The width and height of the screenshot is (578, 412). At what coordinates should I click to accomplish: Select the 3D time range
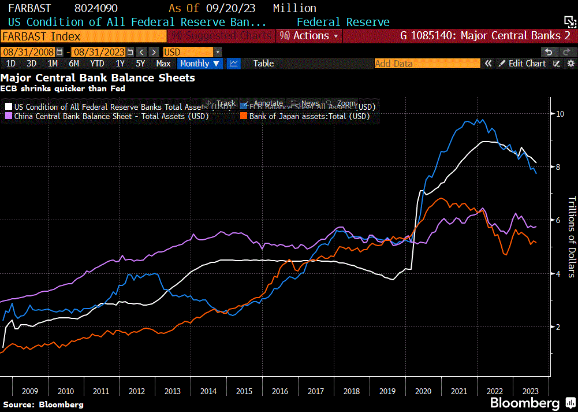click(x=32, y=64)
